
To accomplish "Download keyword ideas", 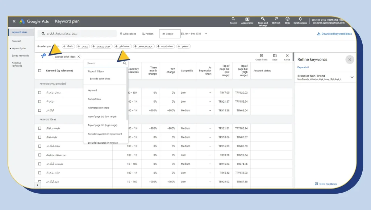I will coord(334,34).
